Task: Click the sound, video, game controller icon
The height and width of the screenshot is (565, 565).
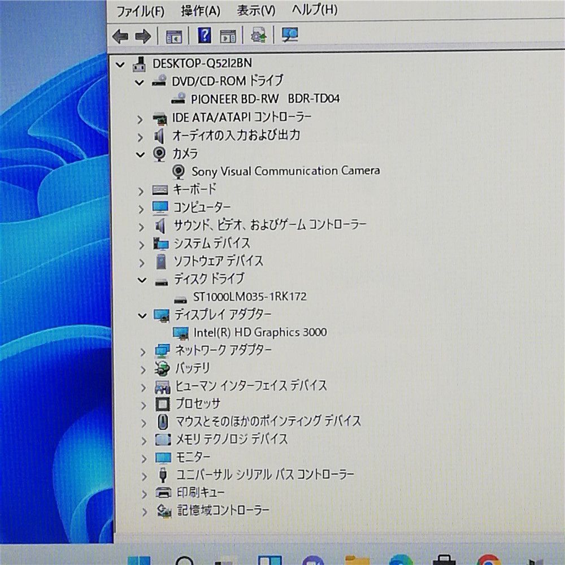Action: pos(160,225)
